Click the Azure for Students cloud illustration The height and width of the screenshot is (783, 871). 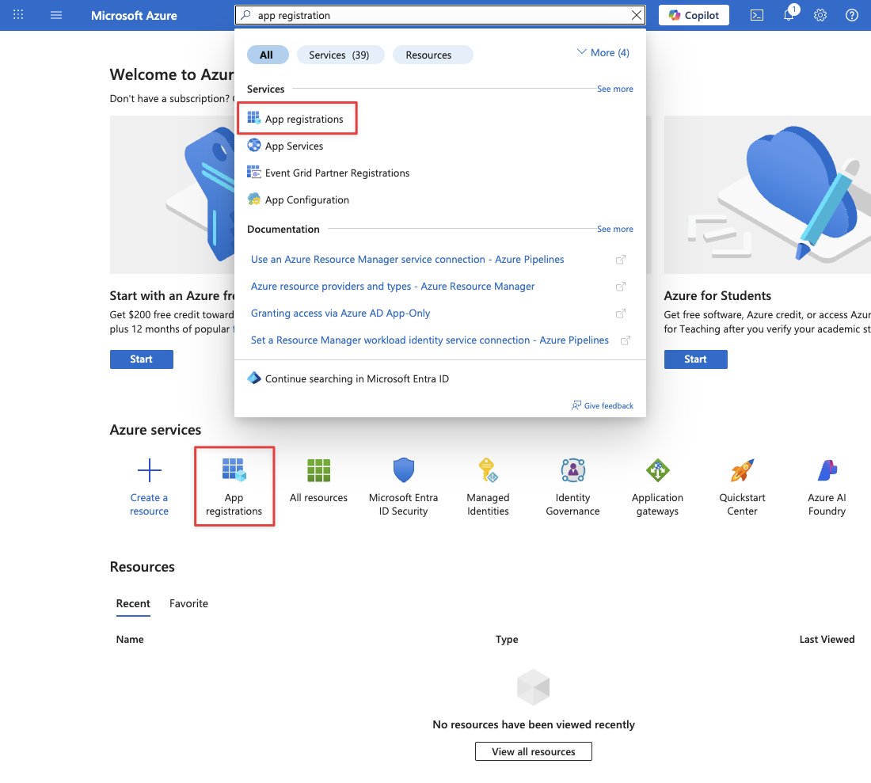768,194
